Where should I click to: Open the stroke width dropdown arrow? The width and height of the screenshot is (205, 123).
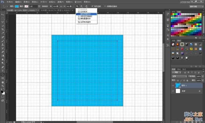point(39,6)
